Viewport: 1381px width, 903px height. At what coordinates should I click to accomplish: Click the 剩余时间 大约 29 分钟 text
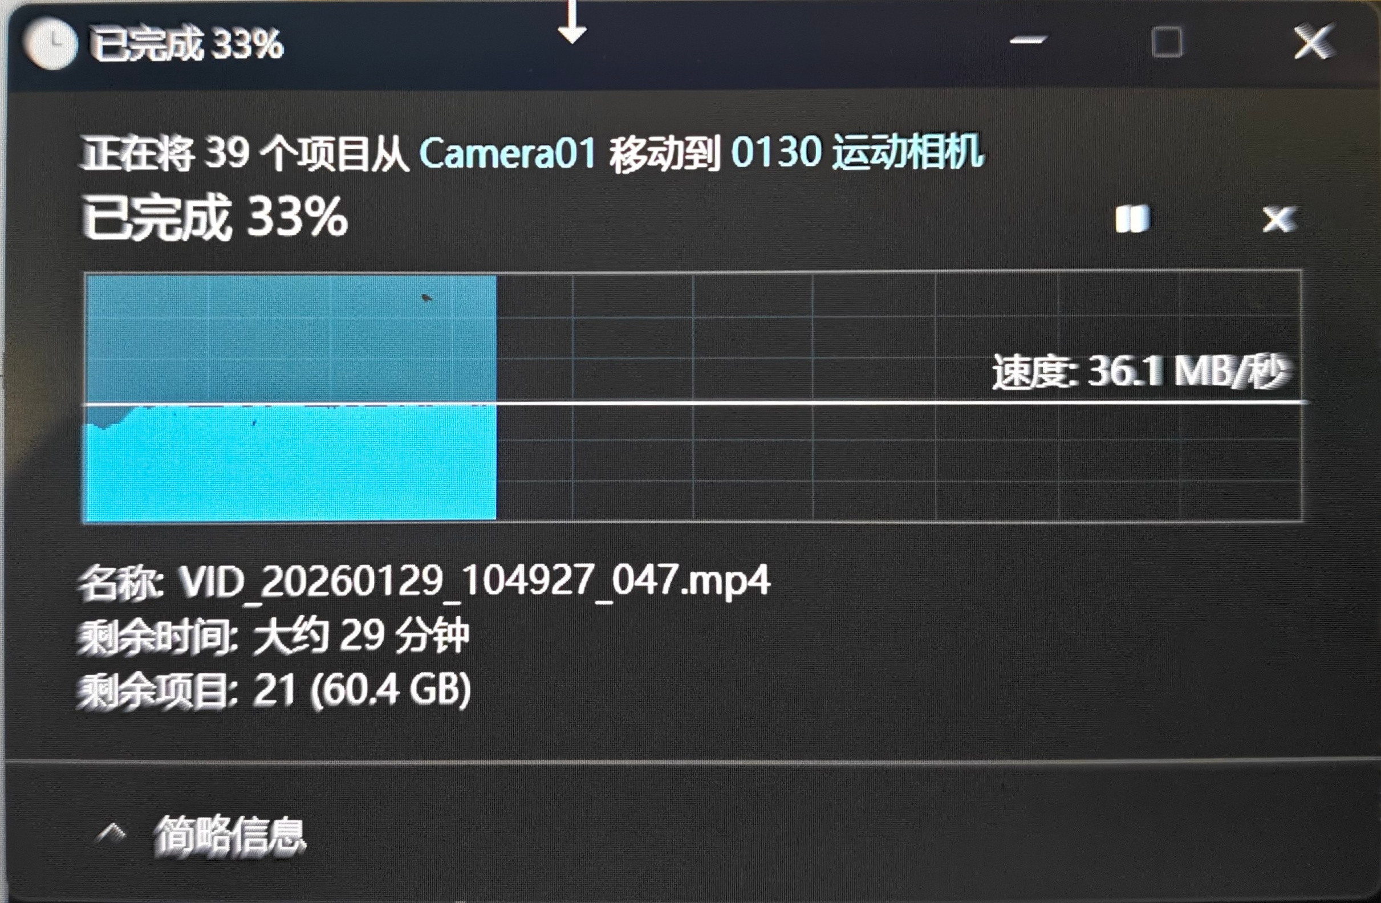[273, 636]
